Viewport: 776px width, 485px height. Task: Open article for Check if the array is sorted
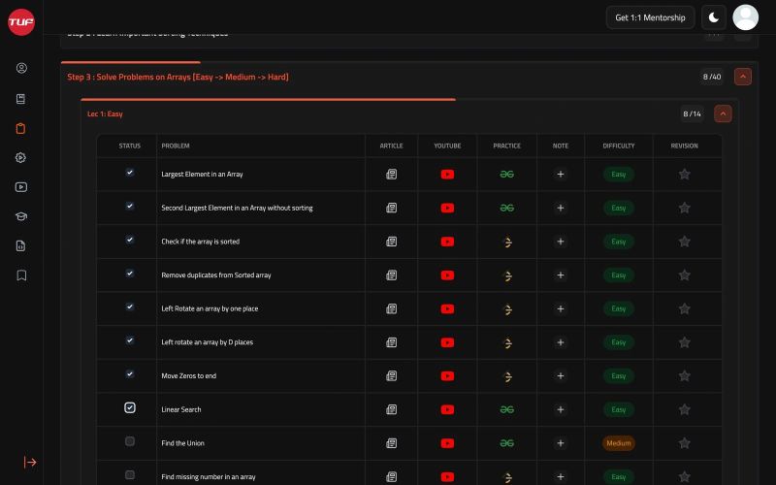coord(392,242)
